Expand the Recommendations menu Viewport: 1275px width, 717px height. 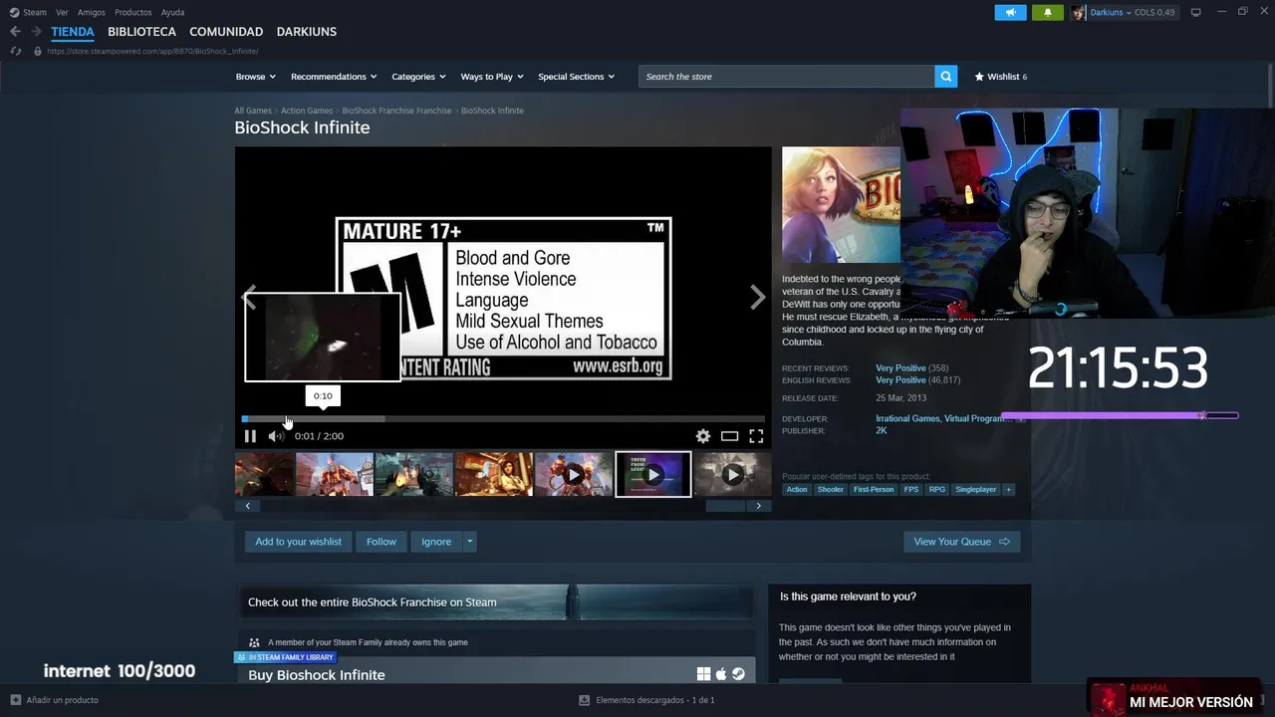click(334, 77)
